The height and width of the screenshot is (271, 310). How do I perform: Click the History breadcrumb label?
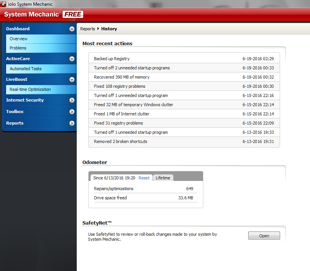coord(109,29)
